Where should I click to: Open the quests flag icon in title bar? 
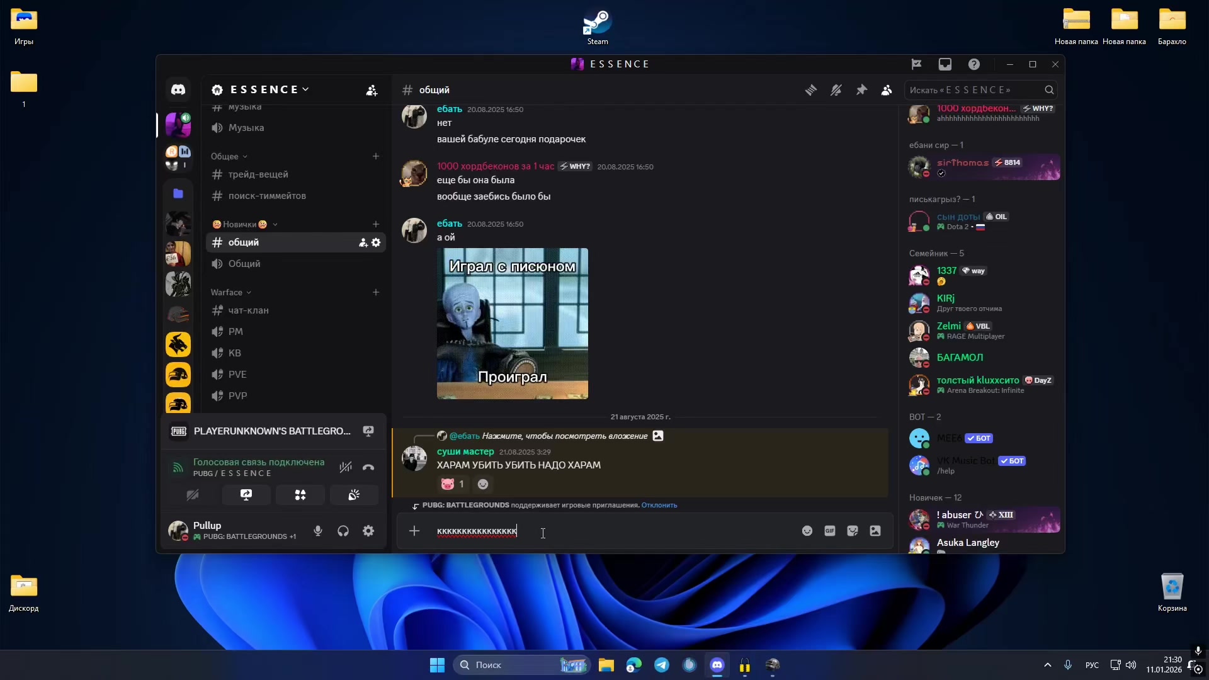[x=917, y=64]
